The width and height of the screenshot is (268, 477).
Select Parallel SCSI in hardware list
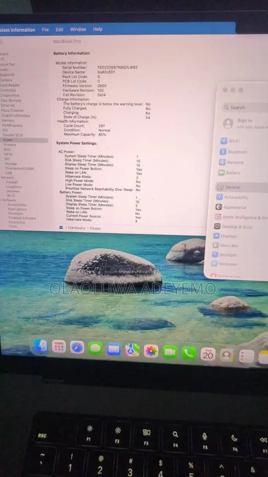[13, 135]
